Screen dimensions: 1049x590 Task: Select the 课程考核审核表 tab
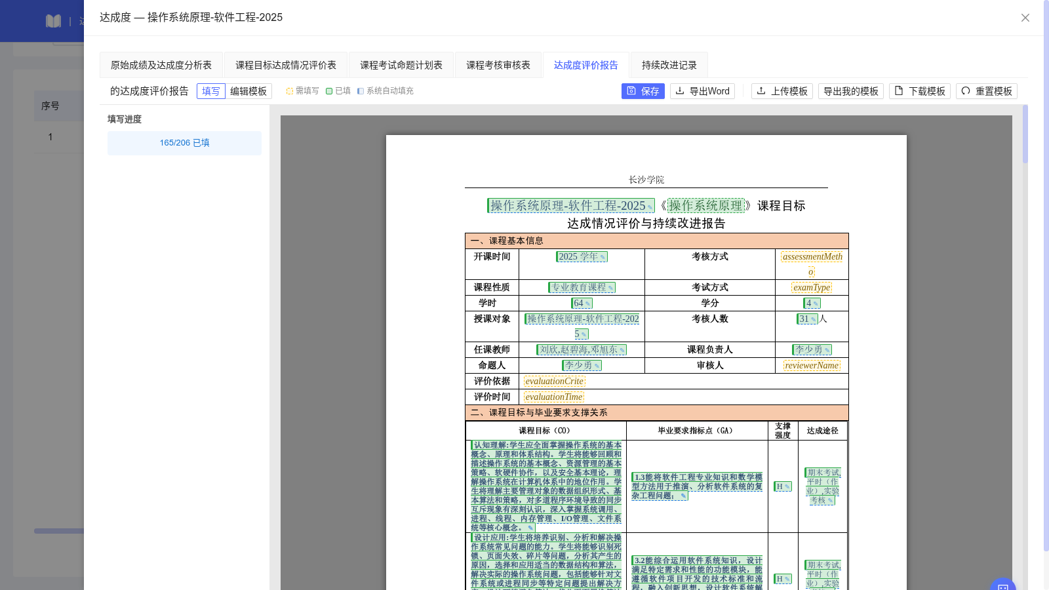click(498, 65)
